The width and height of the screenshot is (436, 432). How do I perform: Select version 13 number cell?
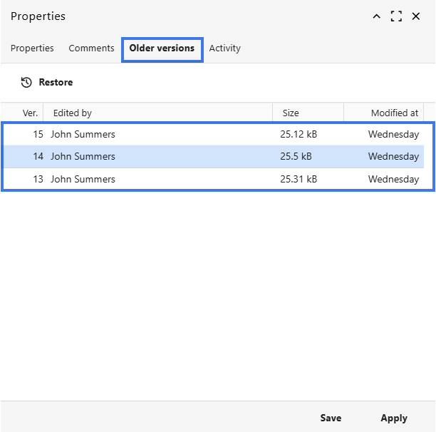38,179
